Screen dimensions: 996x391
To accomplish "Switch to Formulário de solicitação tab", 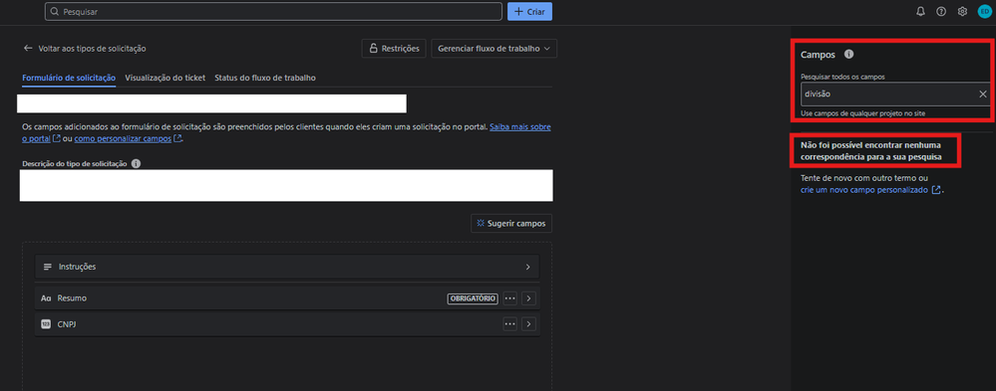I will (x=69, y=78).
